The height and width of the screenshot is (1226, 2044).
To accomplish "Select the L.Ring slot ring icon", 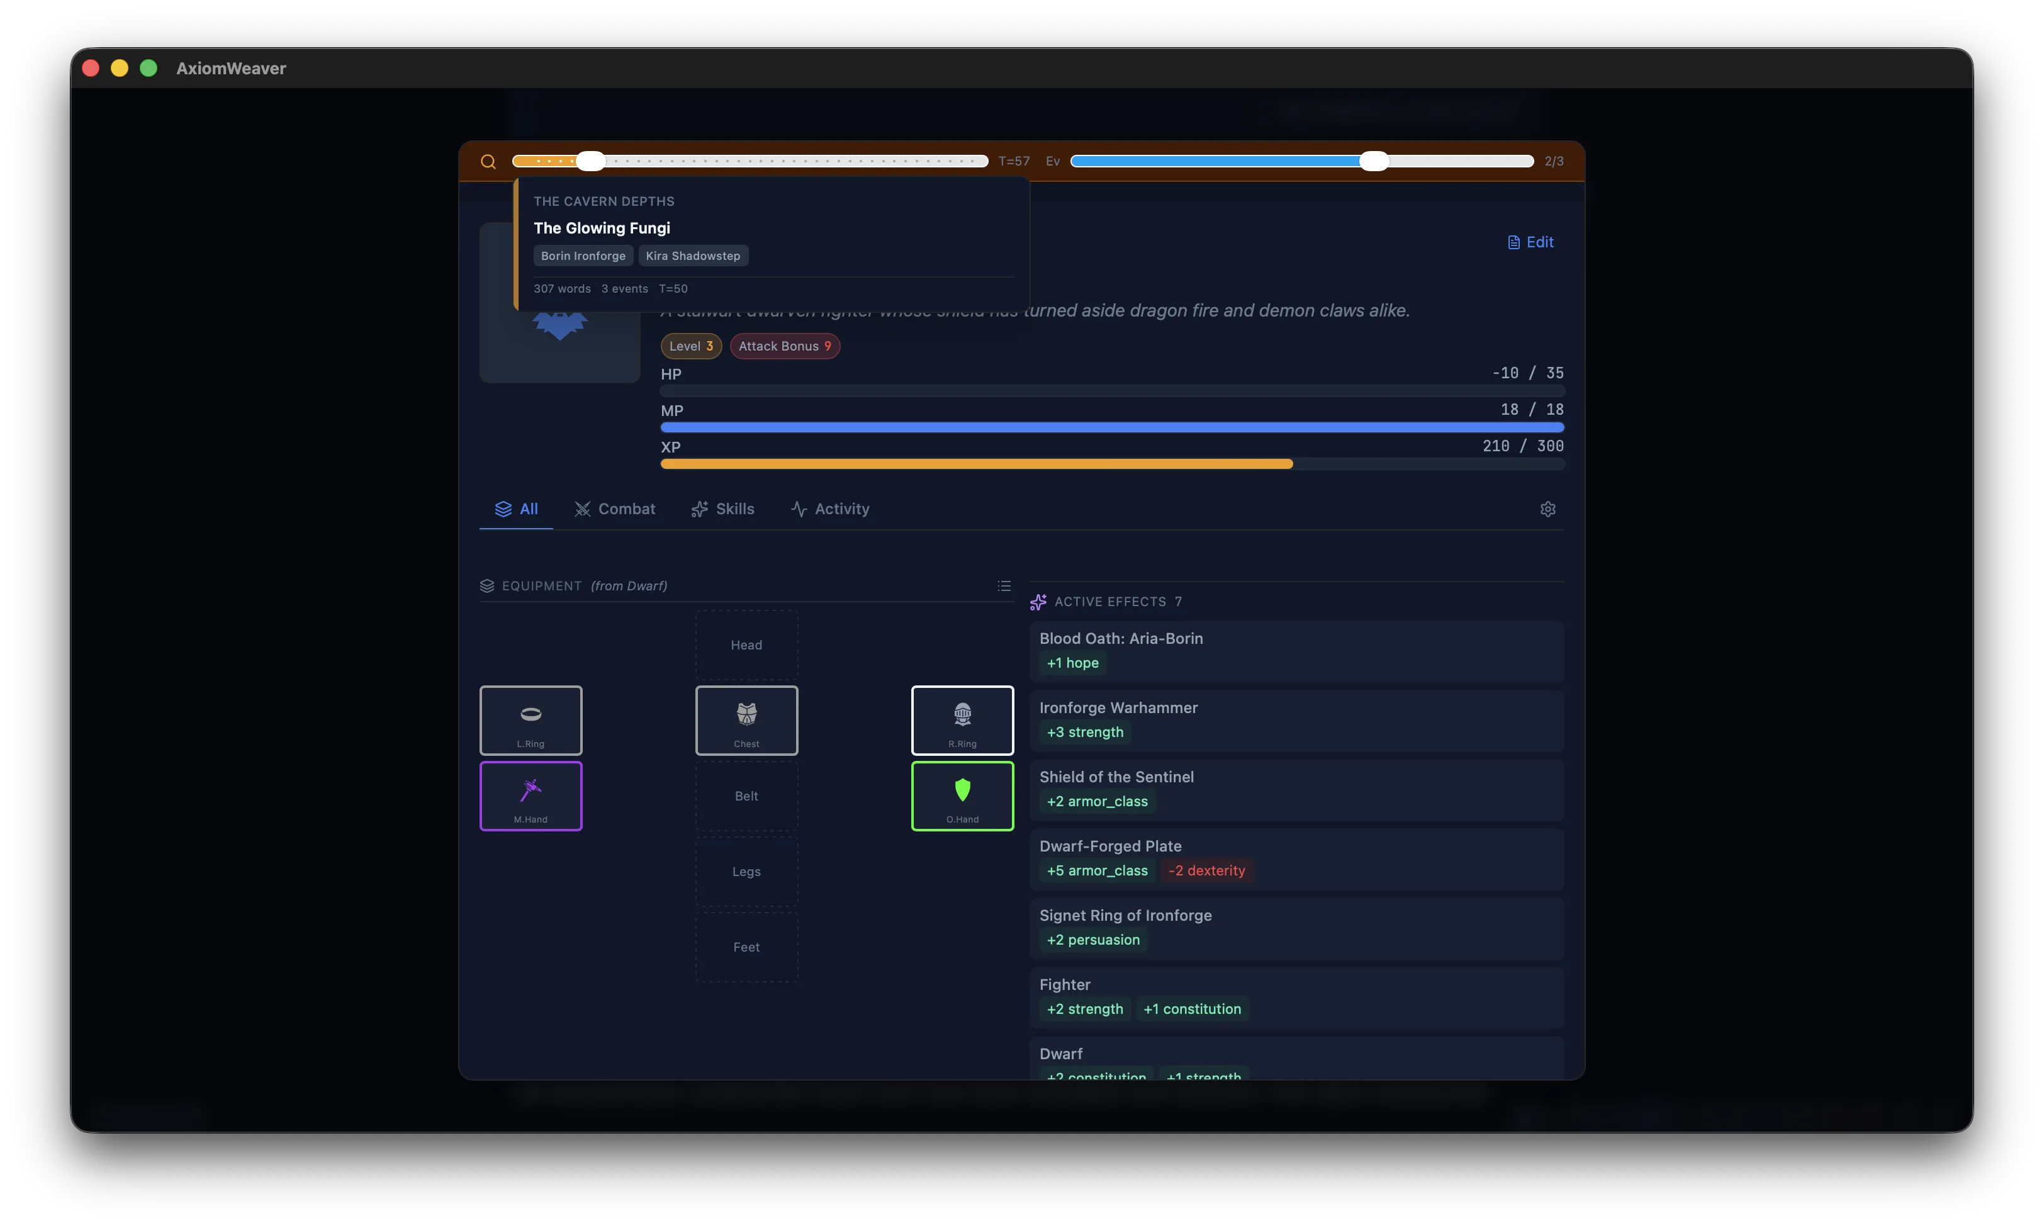I will (x=531, y=712).
